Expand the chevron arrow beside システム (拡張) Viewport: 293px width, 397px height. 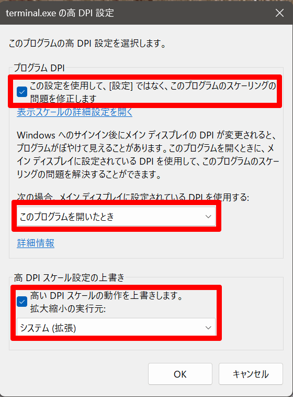click(x=208, y=328)
